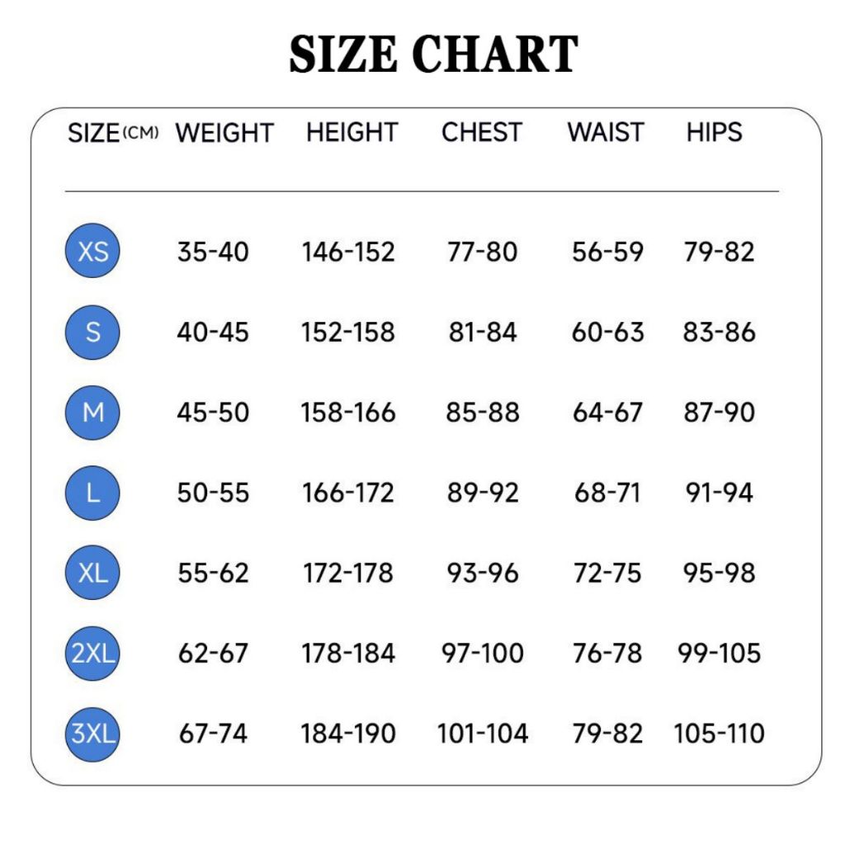Select the blue S size circle
The width and height of the screenshot is (845, 845).
[92, 332]
